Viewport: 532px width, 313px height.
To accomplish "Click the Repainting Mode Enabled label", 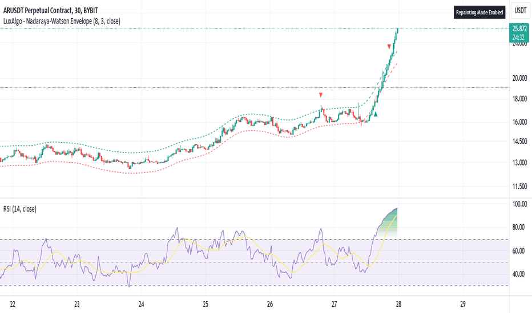I will point(479,13).
